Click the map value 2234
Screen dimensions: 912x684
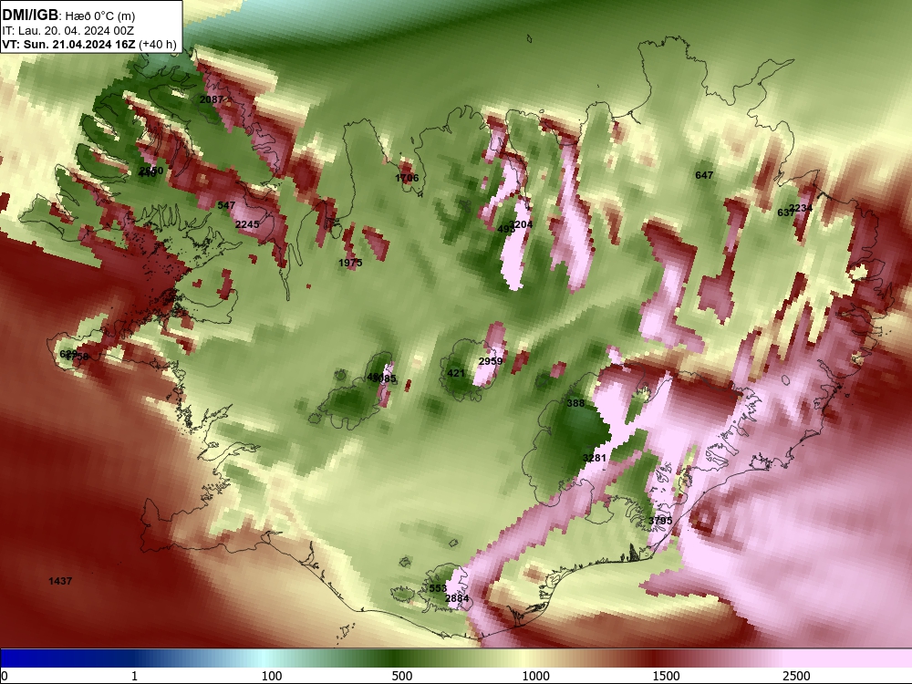point(801,208)
